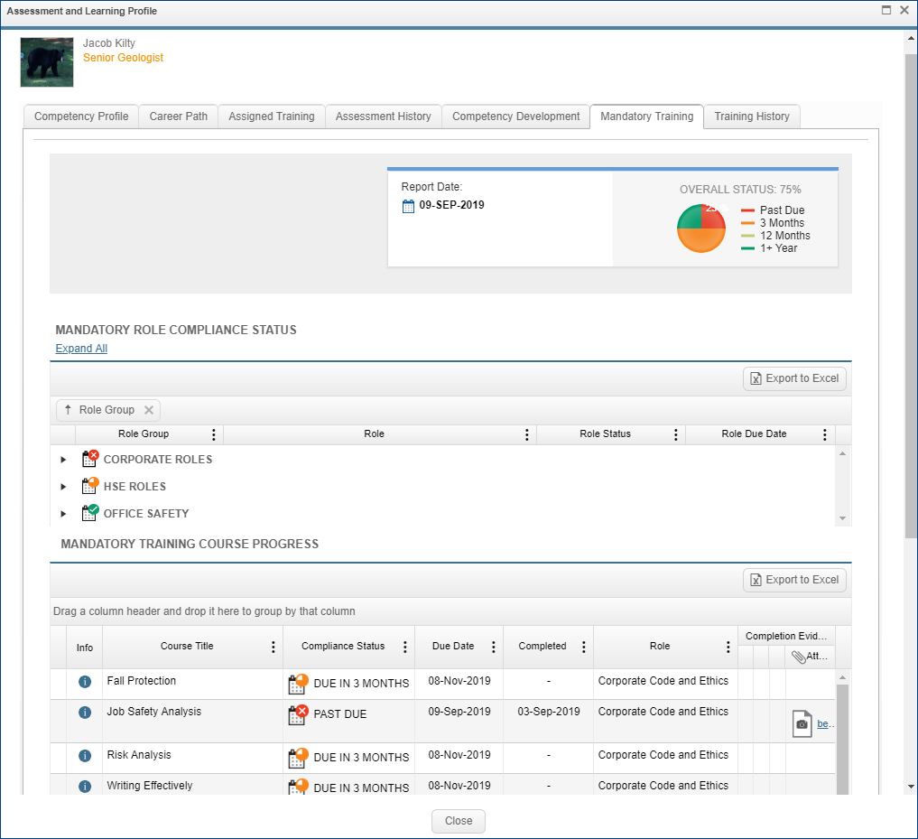Click the Corporate Roles past-due calendar icon

(x=89, y=459)
